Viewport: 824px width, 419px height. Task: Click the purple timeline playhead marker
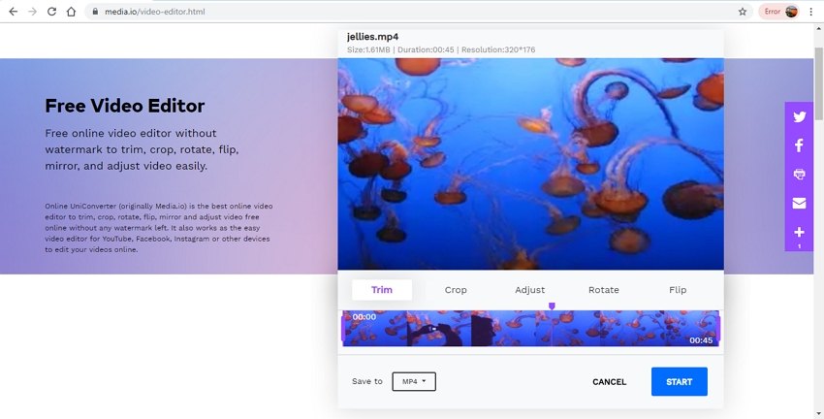[x=552, y=306]
